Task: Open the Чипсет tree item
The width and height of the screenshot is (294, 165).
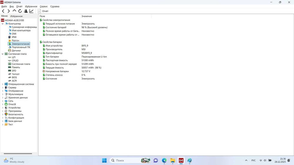Action: pos(16,74)
